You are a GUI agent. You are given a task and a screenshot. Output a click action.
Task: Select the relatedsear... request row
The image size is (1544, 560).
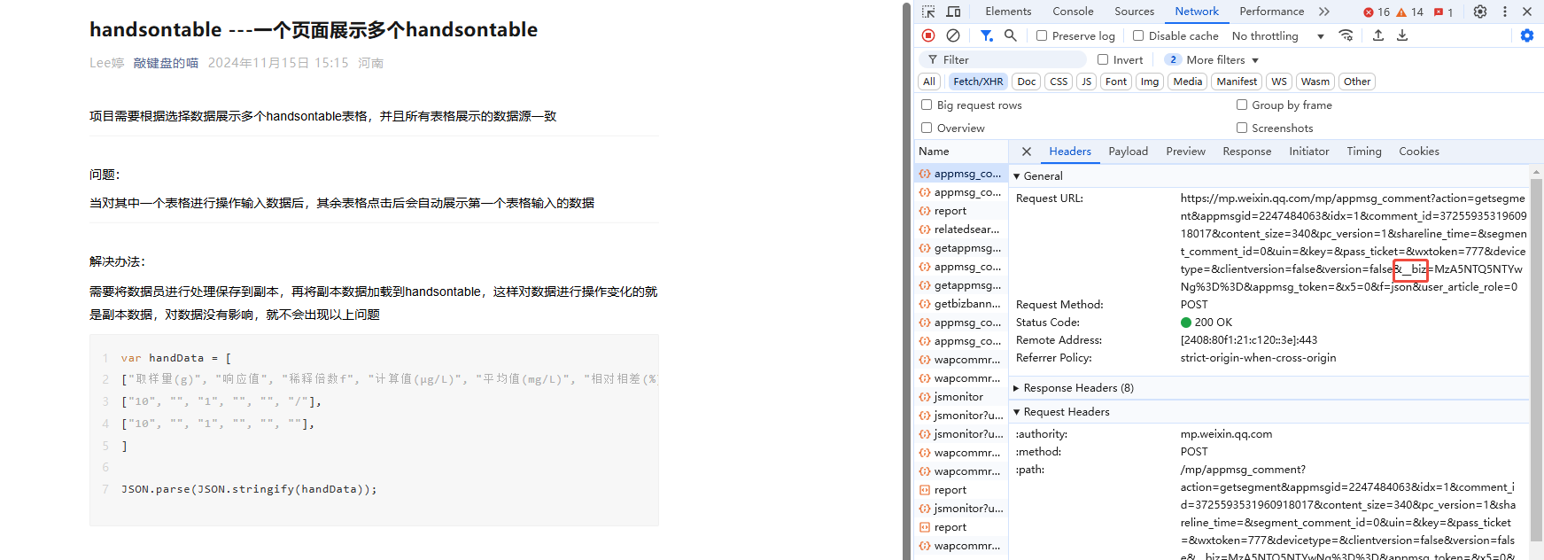coord(961,229)
